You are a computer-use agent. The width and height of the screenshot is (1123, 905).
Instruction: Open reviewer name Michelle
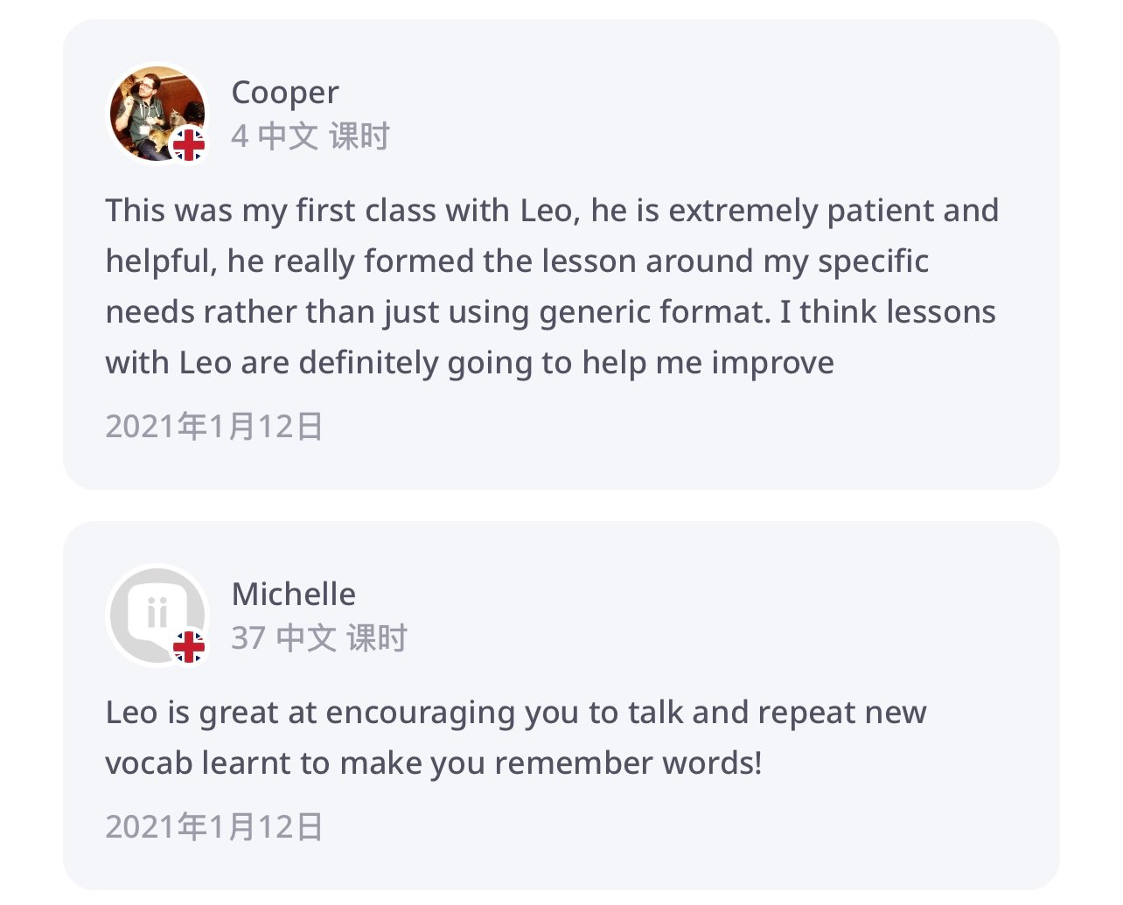(x=293, y=595)
